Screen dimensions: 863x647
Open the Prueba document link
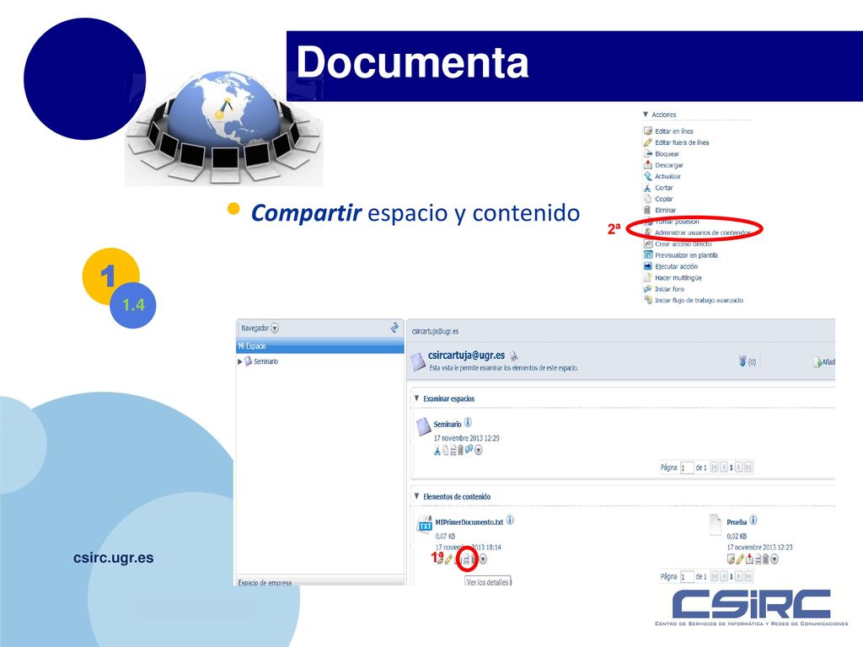click(x=737, y=522)
